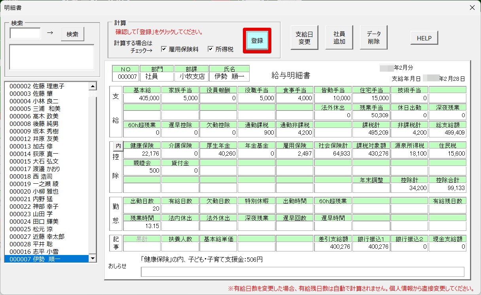The width and height of the screenshot is (481, 295).
Task: Click the 源泉所得税 value 18,100
Action: 409,153
